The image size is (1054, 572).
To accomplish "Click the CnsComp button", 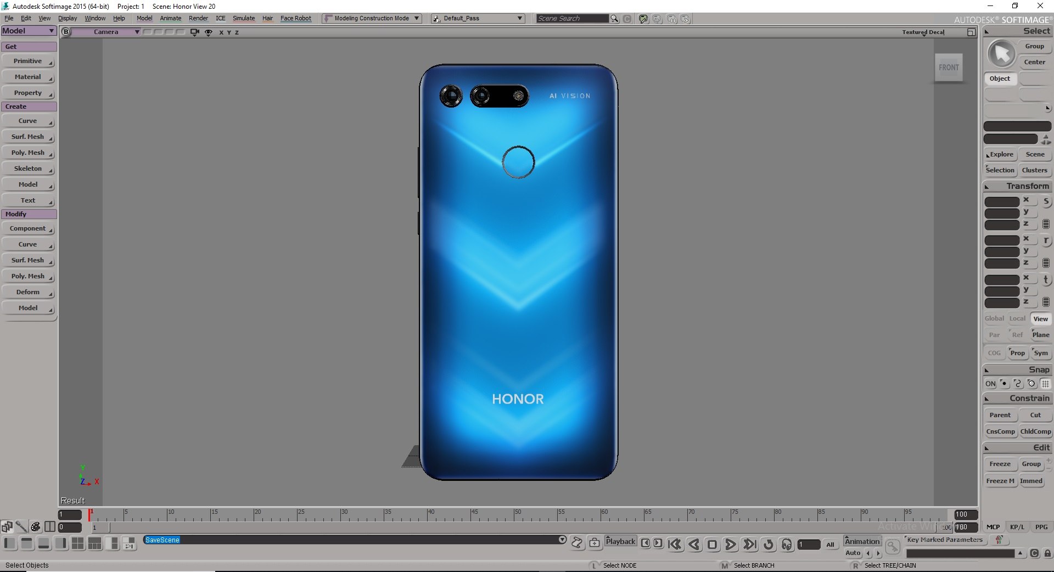I will (x=1000, y=431).
